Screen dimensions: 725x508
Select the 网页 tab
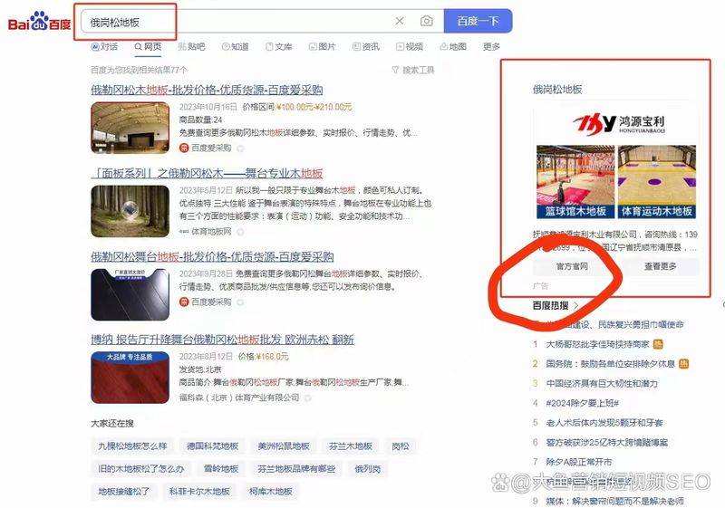click(148, 47)
